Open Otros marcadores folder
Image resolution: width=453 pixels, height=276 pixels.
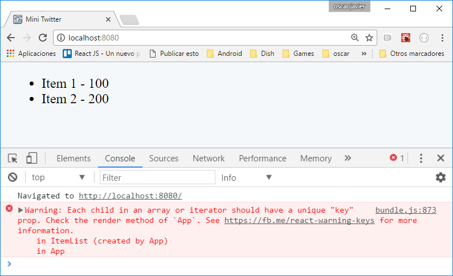[x=411, y=54]
